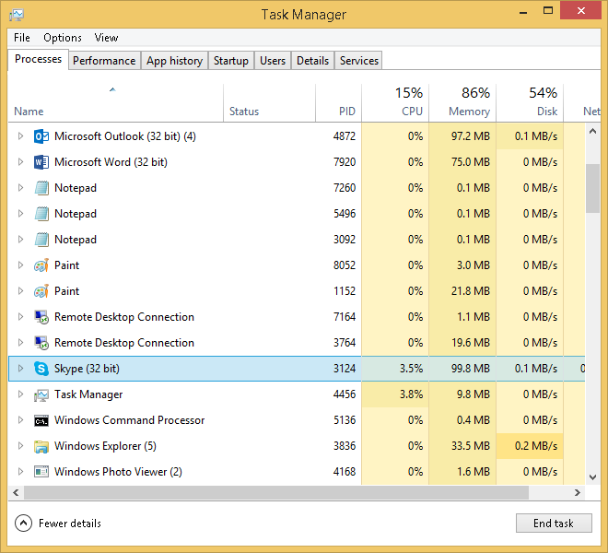
Task: Select the Windows Photo Viewer (2) name
Action: pos(118,472)
